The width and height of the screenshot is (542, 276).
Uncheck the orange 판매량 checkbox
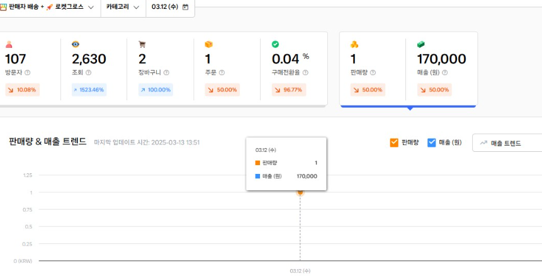point(394,142)
